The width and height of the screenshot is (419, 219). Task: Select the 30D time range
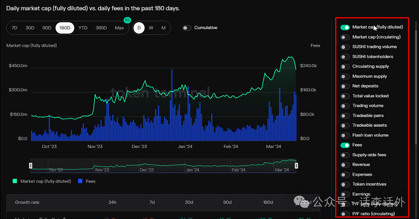coord(30,28)
